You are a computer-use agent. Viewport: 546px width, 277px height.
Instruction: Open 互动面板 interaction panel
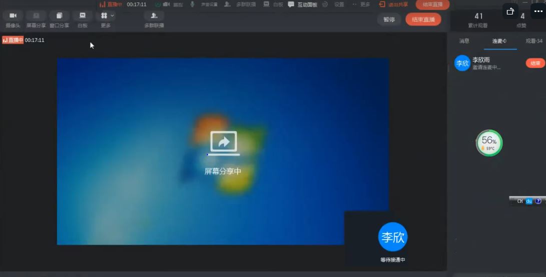(x=303, y=4)
